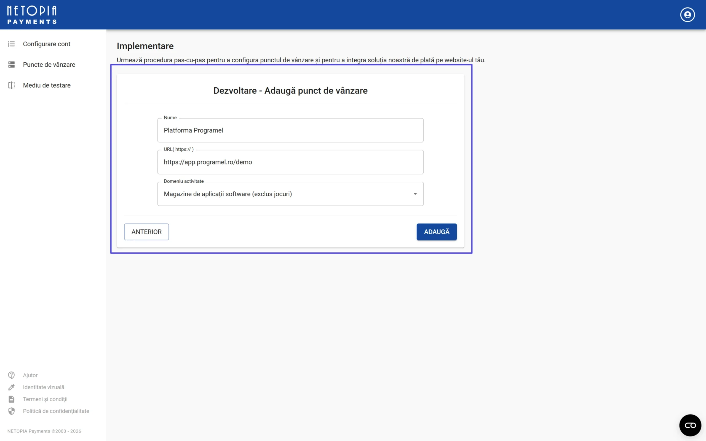Click the Termeni și condiții document icon
Image resolution: width=706 pixels, height=441 pixels.
coord(11,399)
